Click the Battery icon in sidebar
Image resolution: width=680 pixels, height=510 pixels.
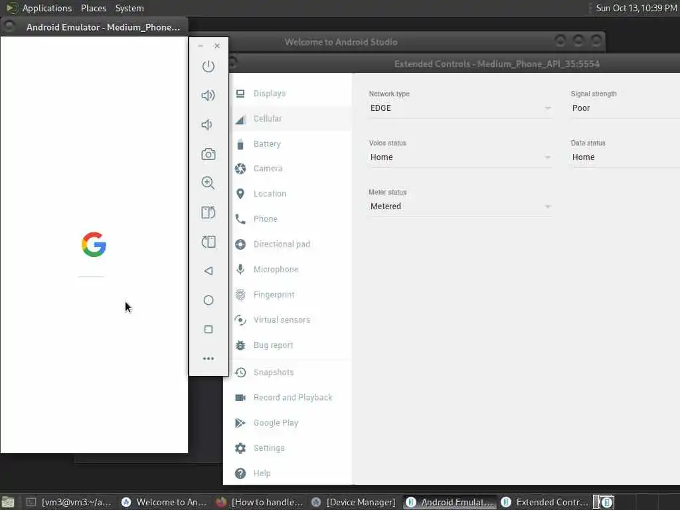coord(240,144)
